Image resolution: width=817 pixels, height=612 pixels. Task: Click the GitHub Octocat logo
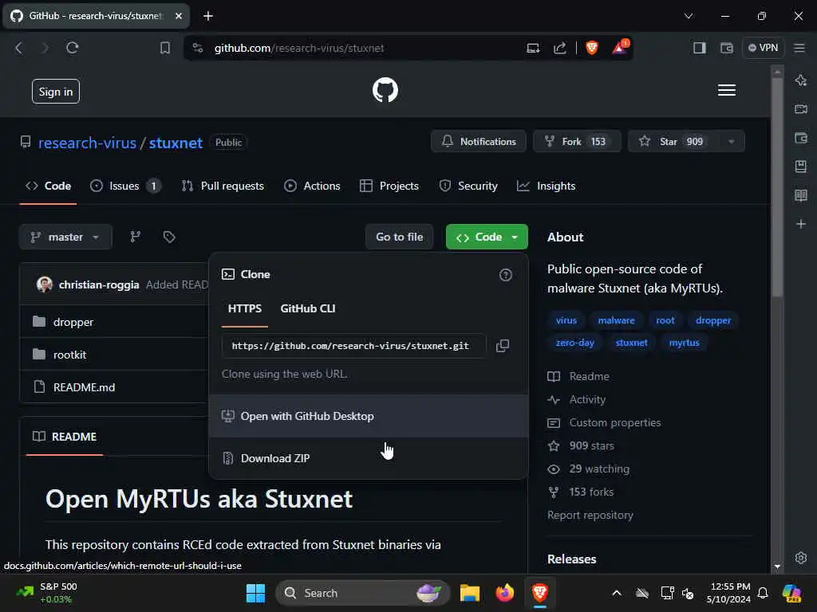(385, 90)
